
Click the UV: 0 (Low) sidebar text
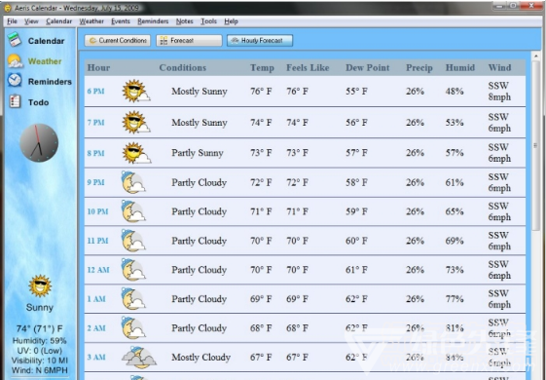coord(39,351)
